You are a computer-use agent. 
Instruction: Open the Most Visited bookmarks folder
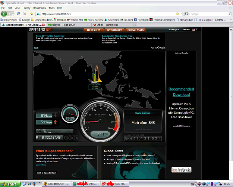click(x=9, y=20)
